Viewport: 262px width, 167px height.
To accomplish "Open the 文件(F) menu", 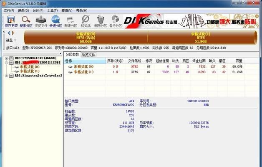I will pyautogui.click(x=9, y=10).
